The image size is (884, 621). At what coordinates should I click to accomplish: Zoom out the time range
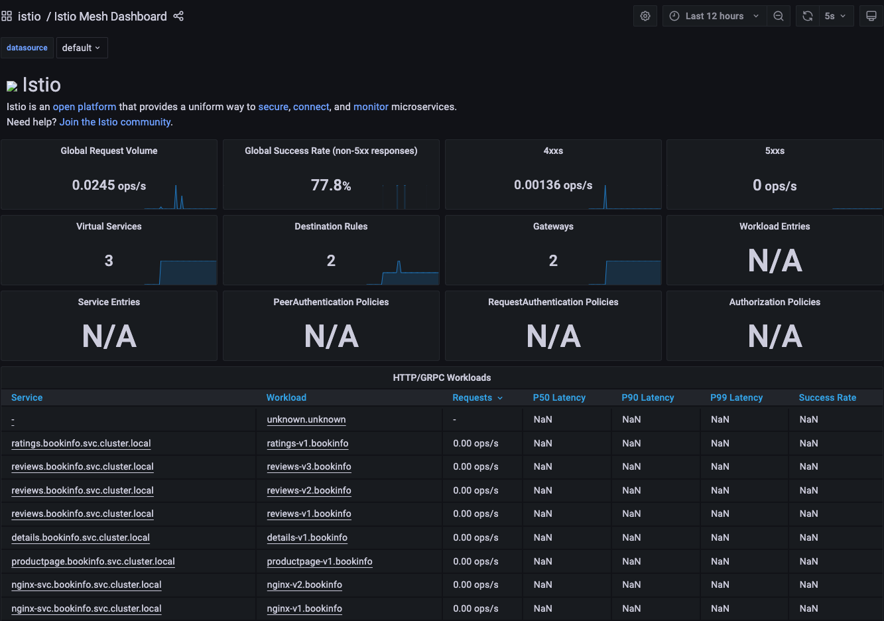(x=779, y=16)
